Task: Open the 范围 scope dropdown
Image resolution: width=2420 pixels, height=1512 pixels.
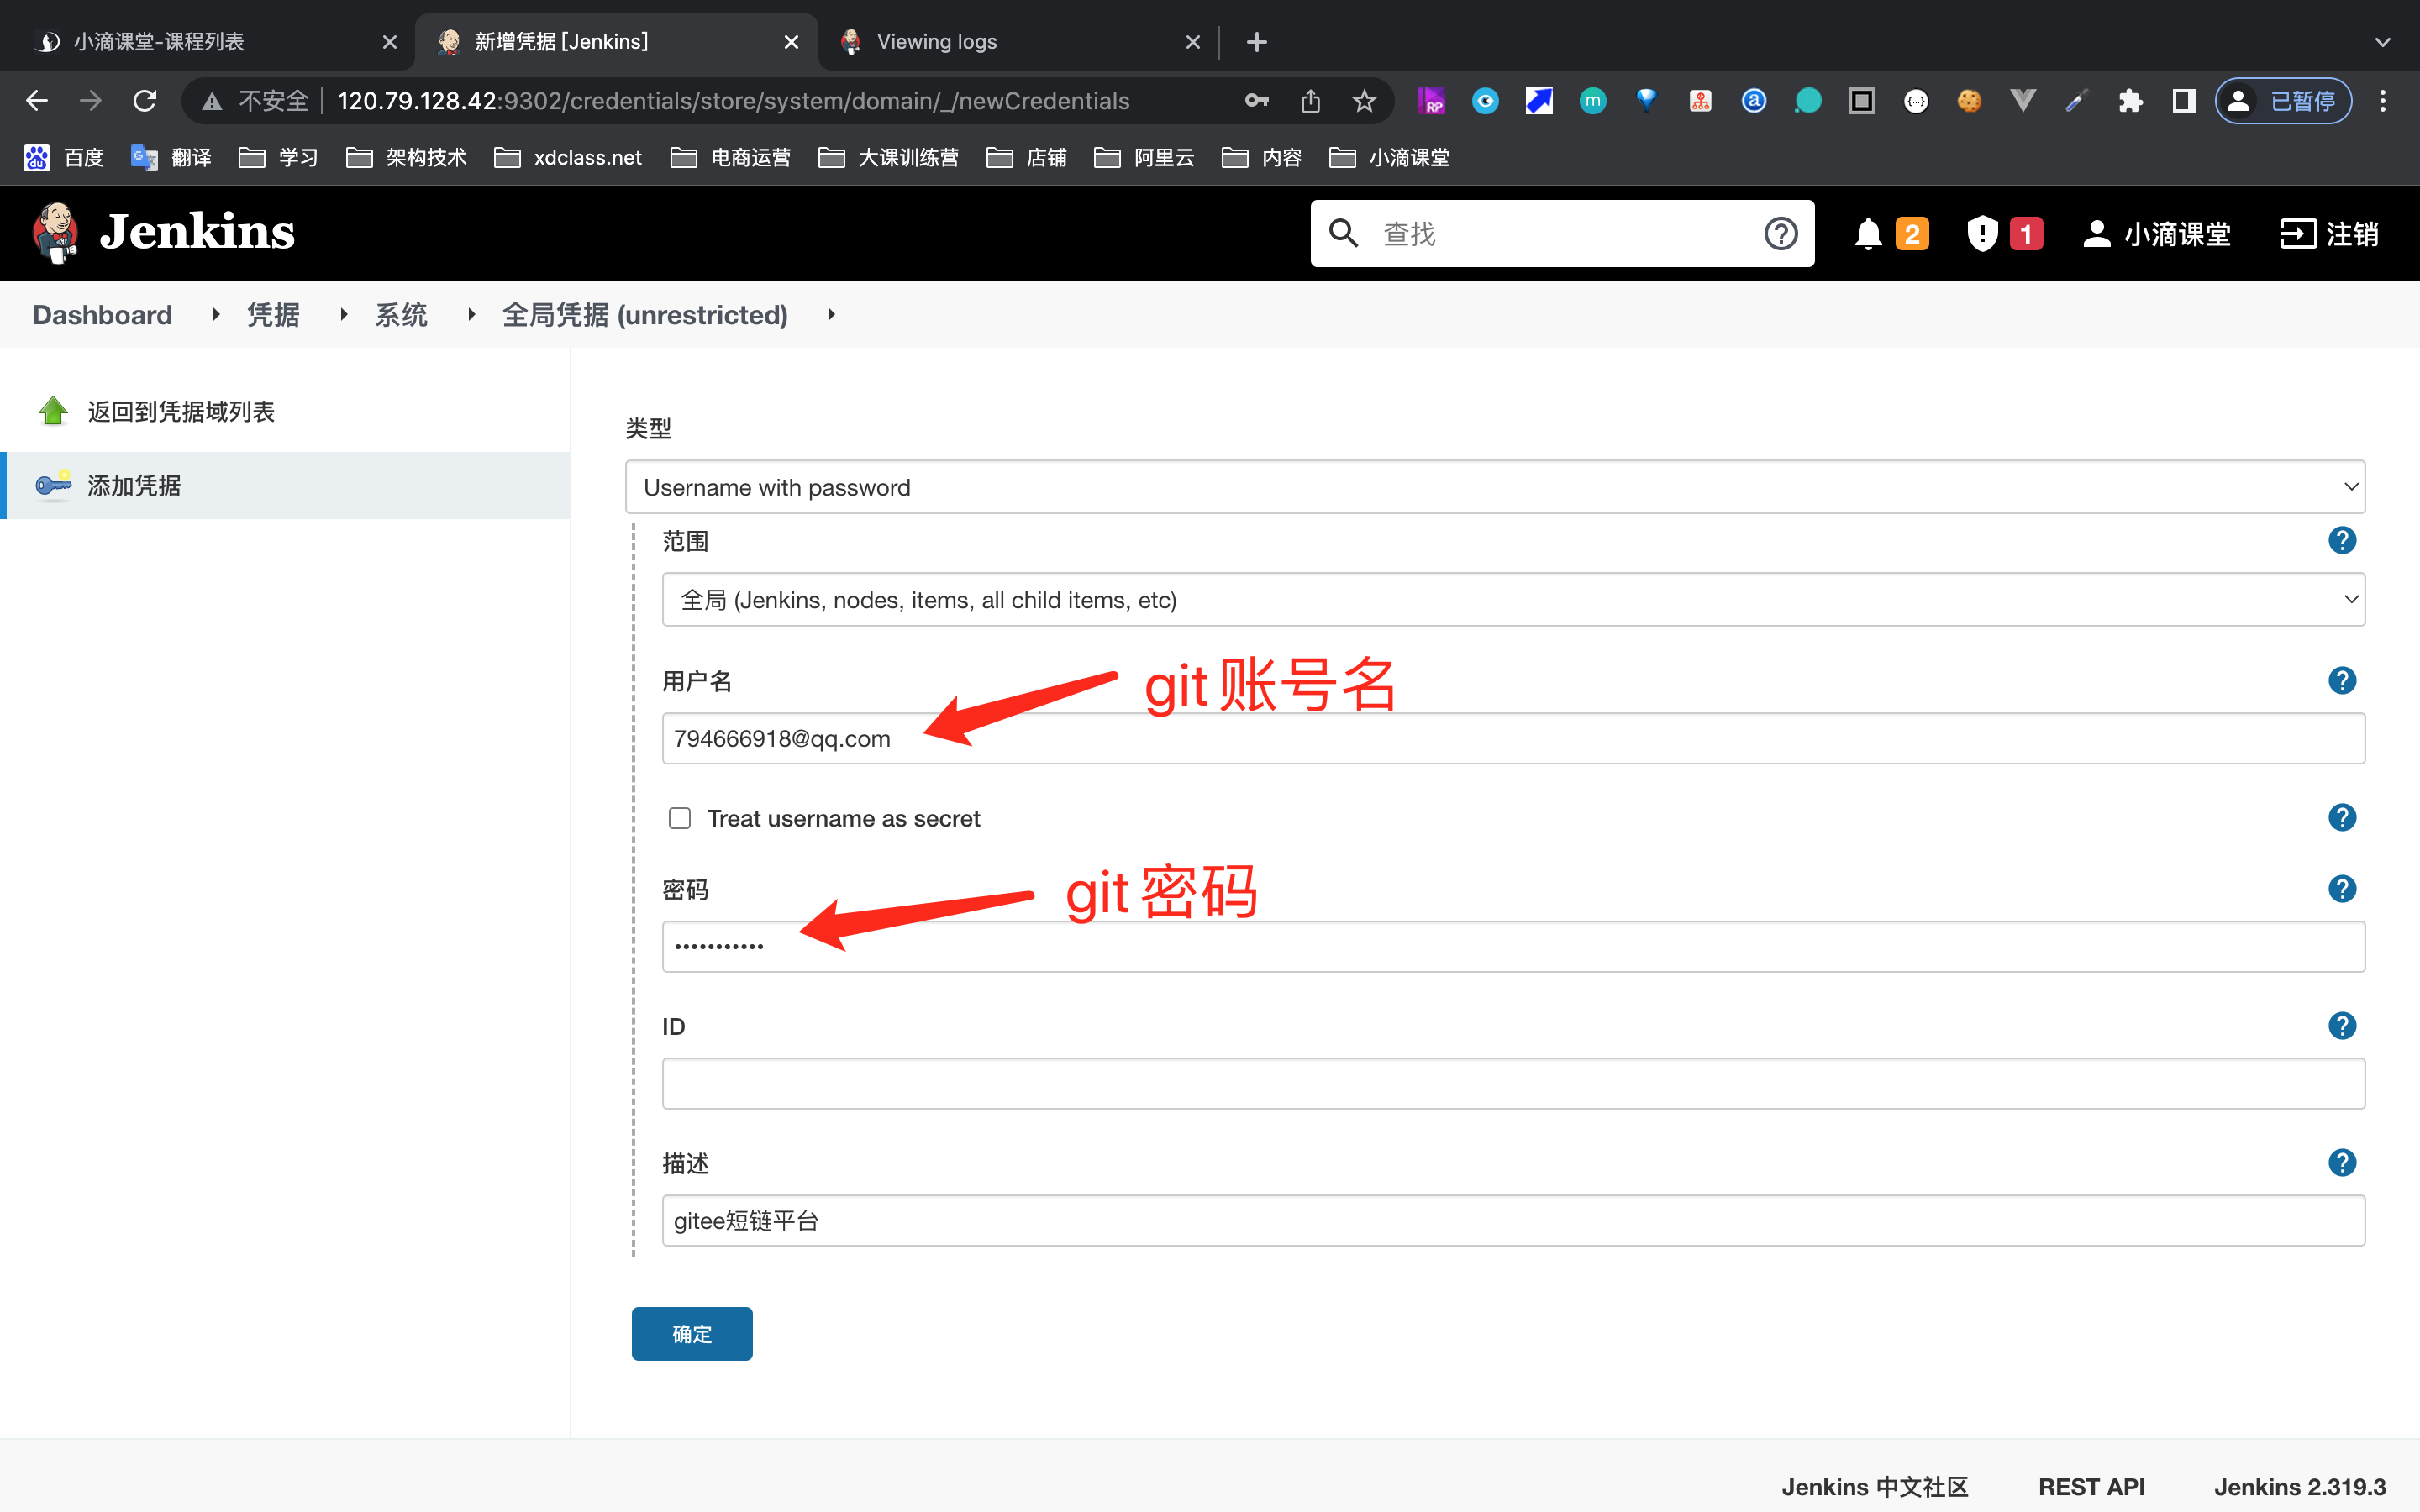Action: pos(1513,600)
